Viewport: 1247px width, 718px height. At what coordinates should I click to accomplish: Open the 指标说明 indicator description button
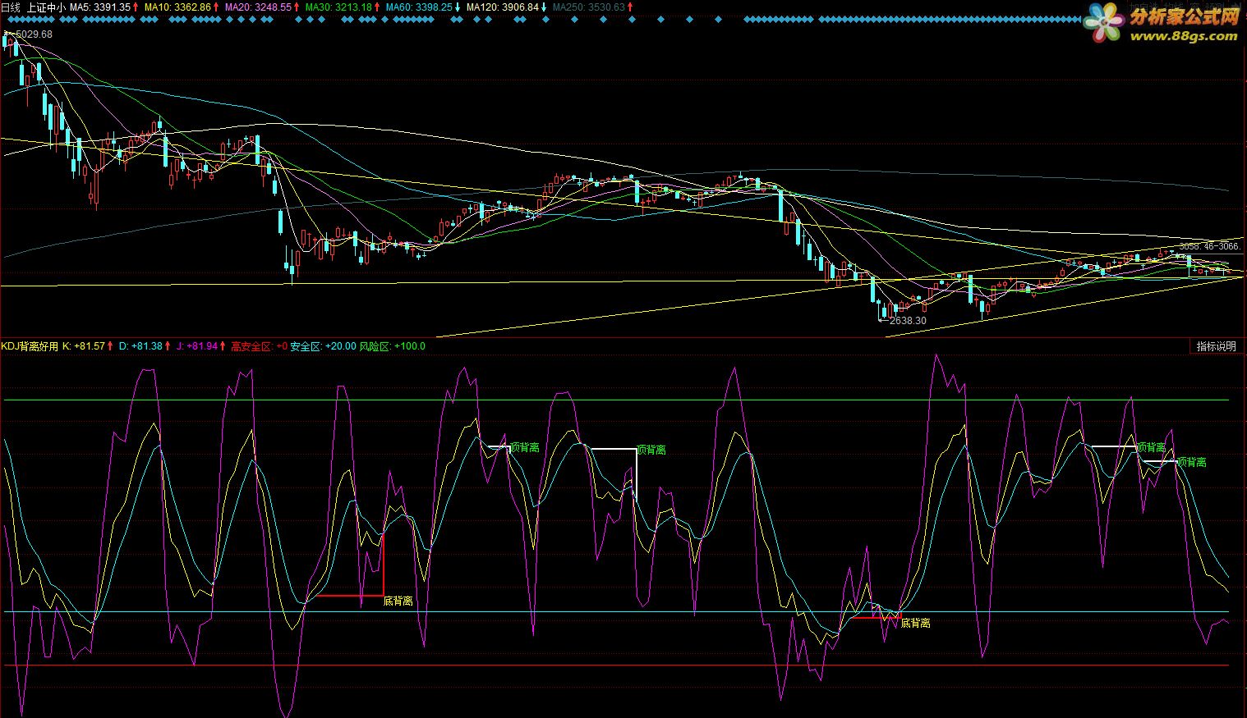coord(1216,346)
